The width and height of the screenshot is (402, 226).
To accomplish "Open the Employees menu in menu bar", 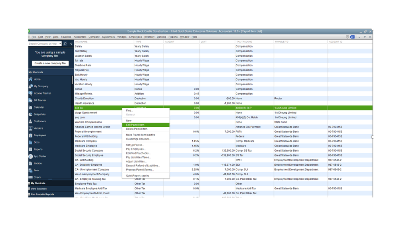I will (136, 37).
